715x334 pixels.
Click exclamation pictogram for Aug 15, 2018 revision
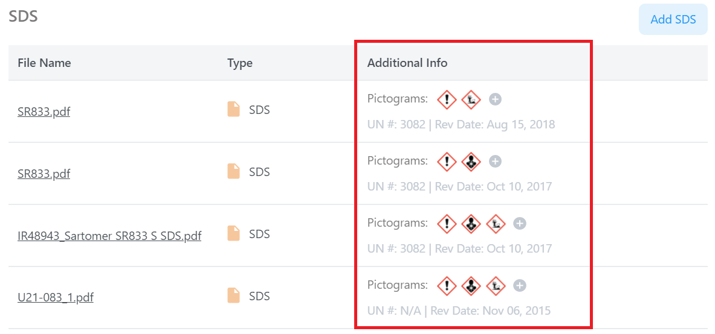click(446, 99)
